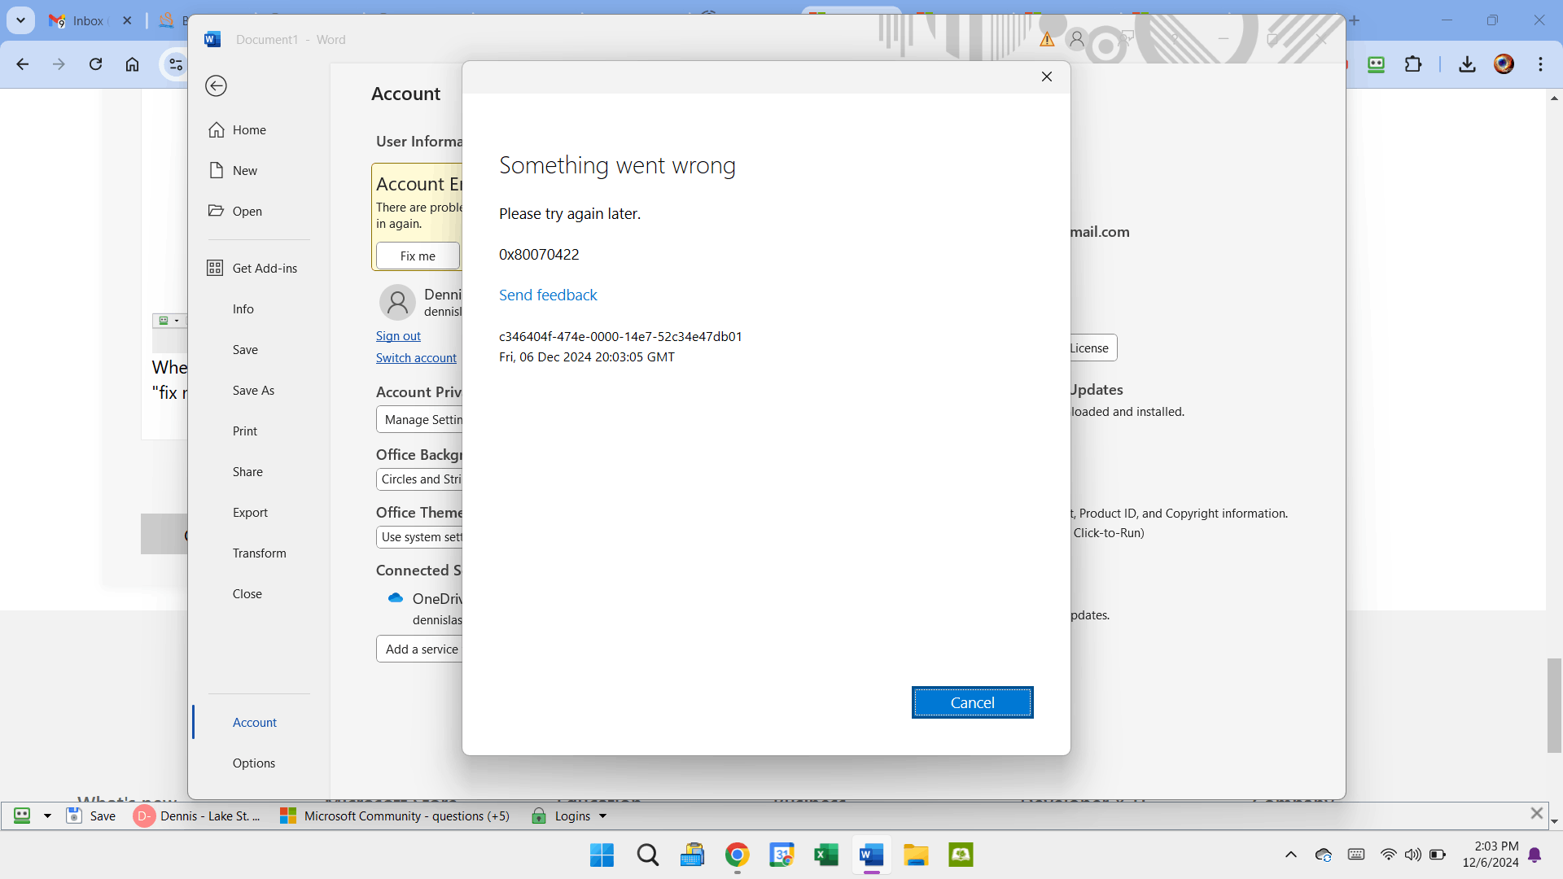The image size is (1563, 879).
Task: Open Microsoft Community bookmark folder
Action: 394,816
